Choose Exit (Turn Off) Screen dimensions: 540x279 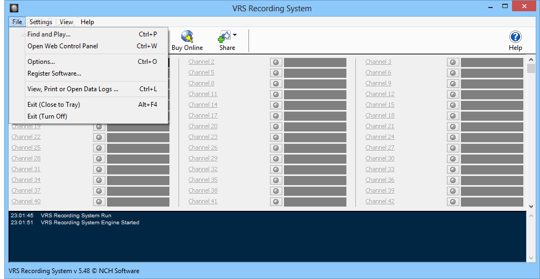pyautogui.click(x=89, y=116)
